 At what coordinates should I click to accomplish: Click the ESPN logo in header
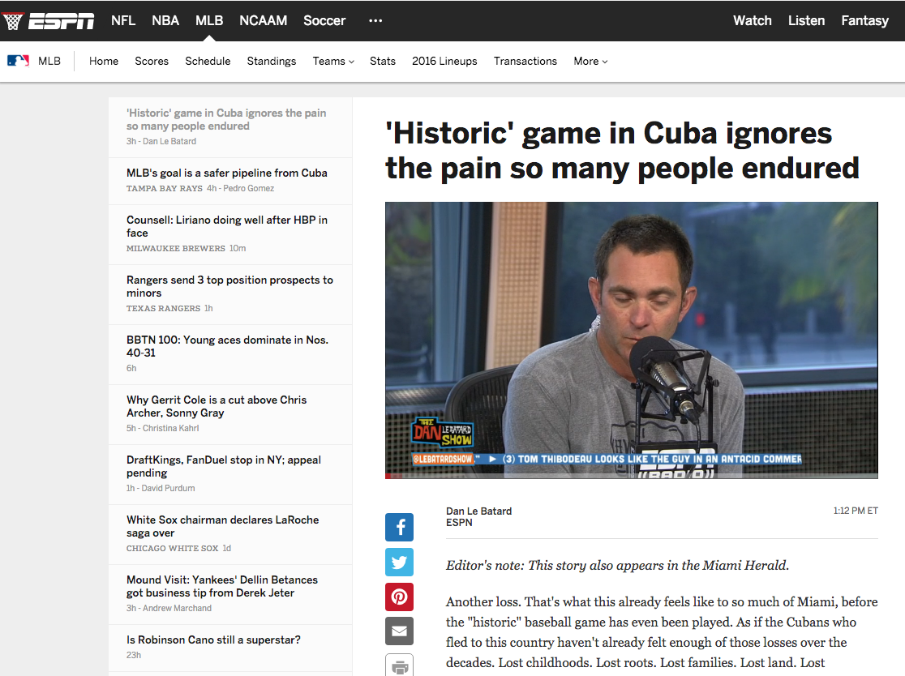tap(61, 21)
